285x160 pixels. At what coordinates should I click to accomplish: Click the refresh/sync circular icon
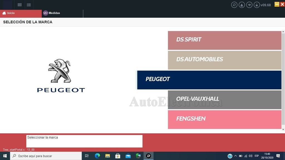click(x=234, y=5)
